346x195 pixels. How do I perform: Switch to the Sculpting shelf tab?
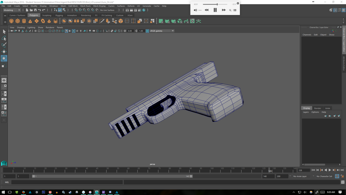(47, 15)
